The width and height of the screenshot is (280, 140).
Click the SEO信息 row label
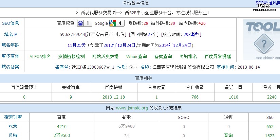point(11,23)
